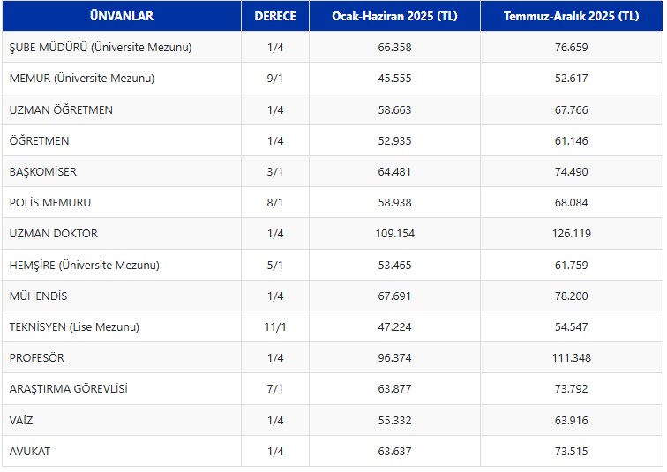
Task: Click the POLİS MEMURU degree 8/1
Action: coord(275,203)
